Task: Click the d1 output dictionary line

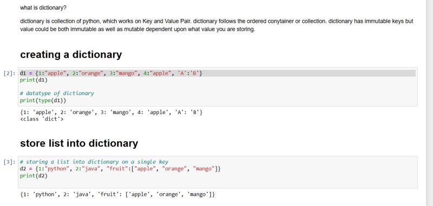Action: click(111, 112)
